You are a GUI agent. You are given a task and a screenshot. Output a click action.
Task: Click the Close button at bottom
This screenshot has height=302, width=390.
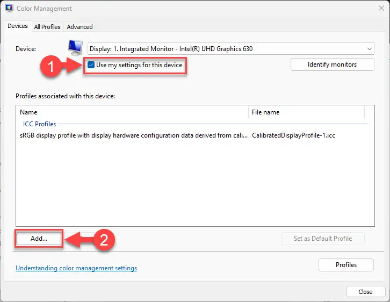pyautogui.click(x=365, y=292)
